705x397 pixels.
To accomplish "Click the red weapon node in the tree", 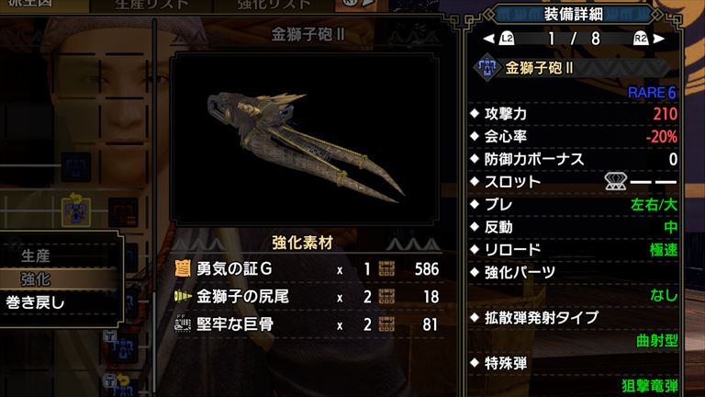I will 123,211.
